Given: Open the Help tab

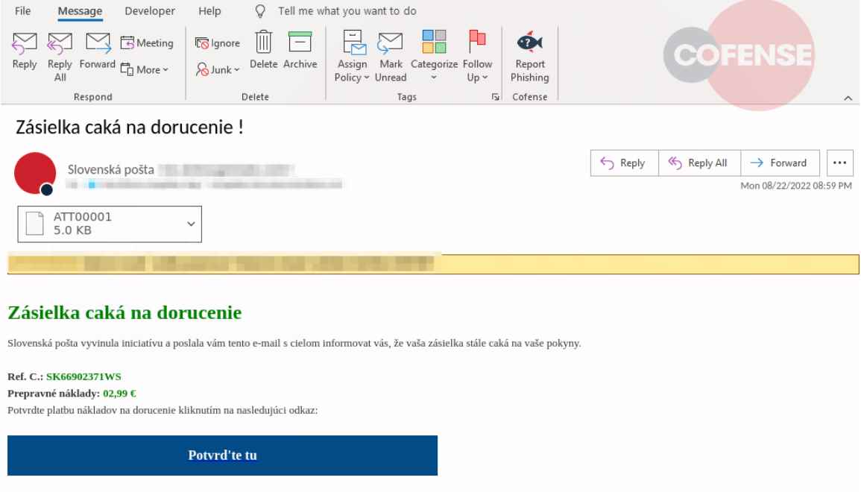Looking at the screenshot, I should pyautogui.click(x=209, y=11).
